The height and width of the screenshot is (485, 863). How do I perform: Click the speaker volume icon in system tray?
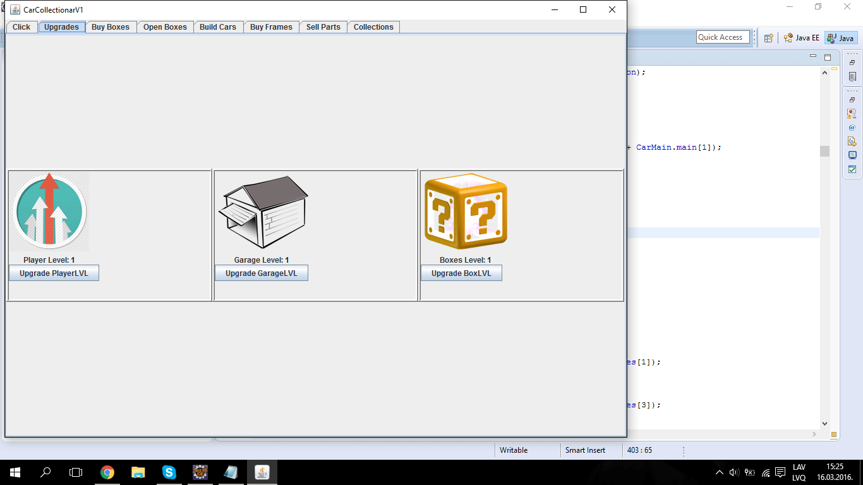733,472
